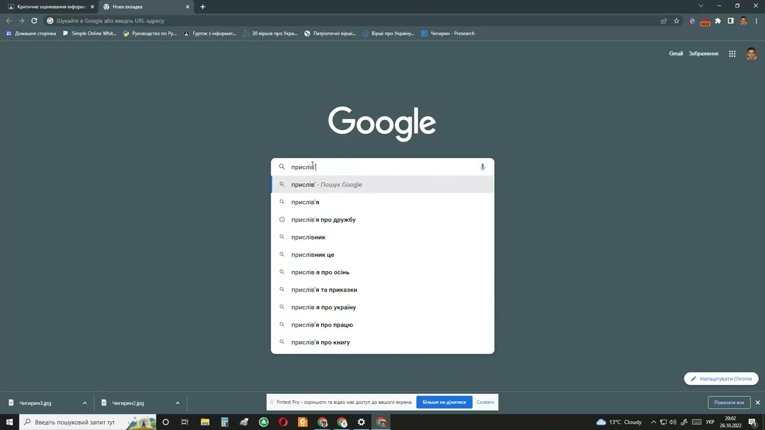This screenshot has height=430, width=765.
Task: Open the Windows Start menu
Action: click(x=10, y=422)
